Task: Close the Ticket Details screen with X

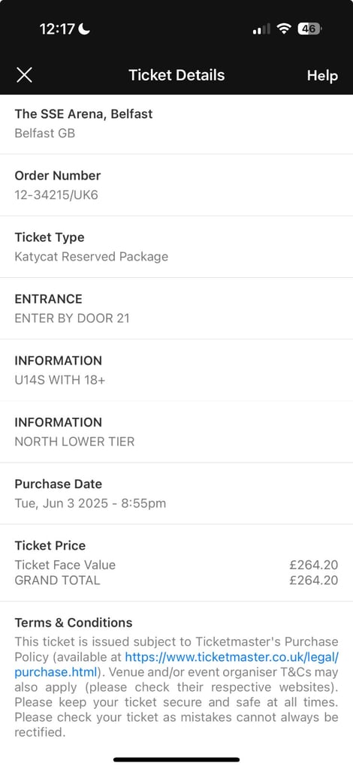Action: click(x=24, y=75)
